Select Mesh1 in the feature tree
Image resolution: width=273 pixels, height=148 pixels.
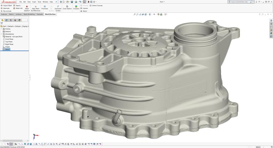pos(7,49)
